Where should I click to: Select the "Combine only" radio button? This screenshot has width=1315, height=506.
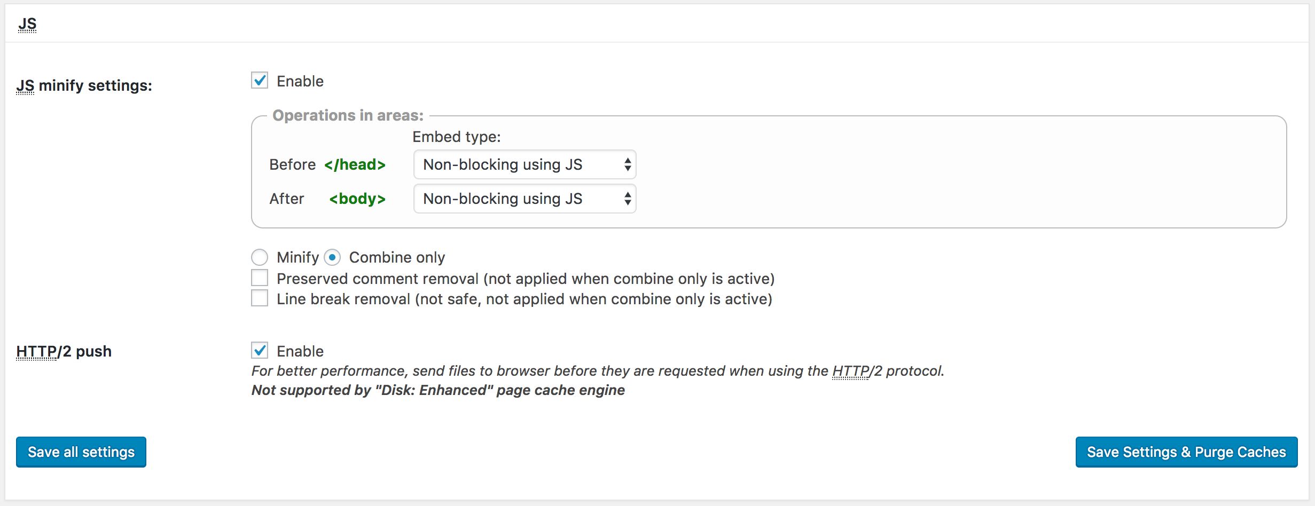pyautogui.click(x=334, y=257)
